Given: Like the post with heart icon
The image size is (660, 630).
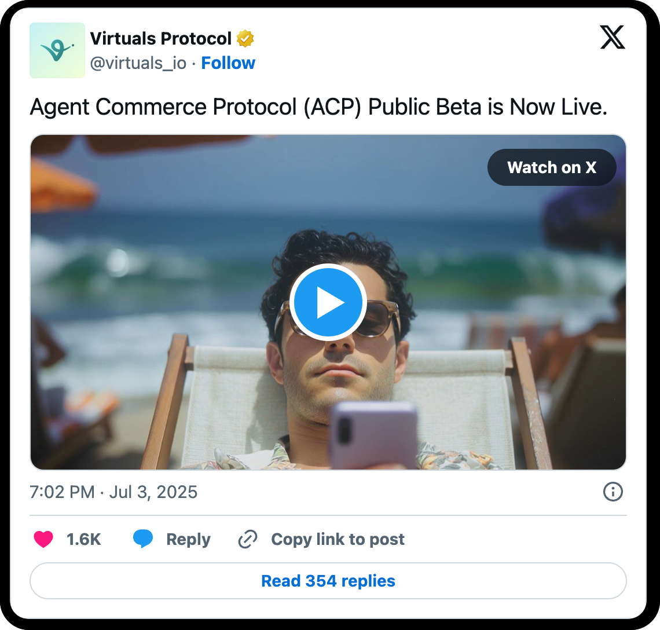Looking at the screenshot, I should (43, 539).
